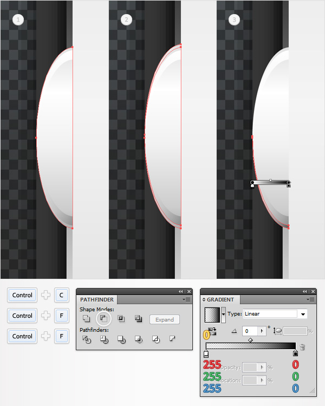Apply the Minus Back pathfinder
Image resolution: width=325 pixels, height=406 pixels.
[x=172, y=338]
